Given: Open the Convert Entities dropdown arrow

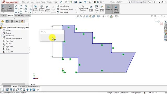Looking at the screenshot, I should tap(41, 13).
